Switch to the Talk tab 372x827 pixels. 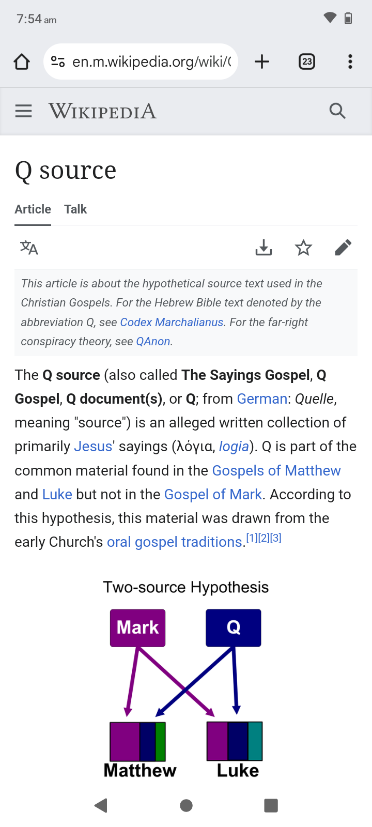pyautogui.click(x=75, y=209)
